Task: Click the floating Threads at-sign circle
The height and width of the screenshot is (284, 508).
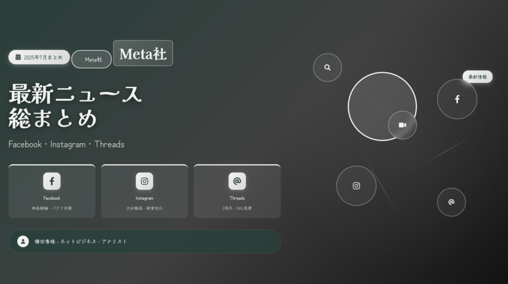Action: point(451,202)
